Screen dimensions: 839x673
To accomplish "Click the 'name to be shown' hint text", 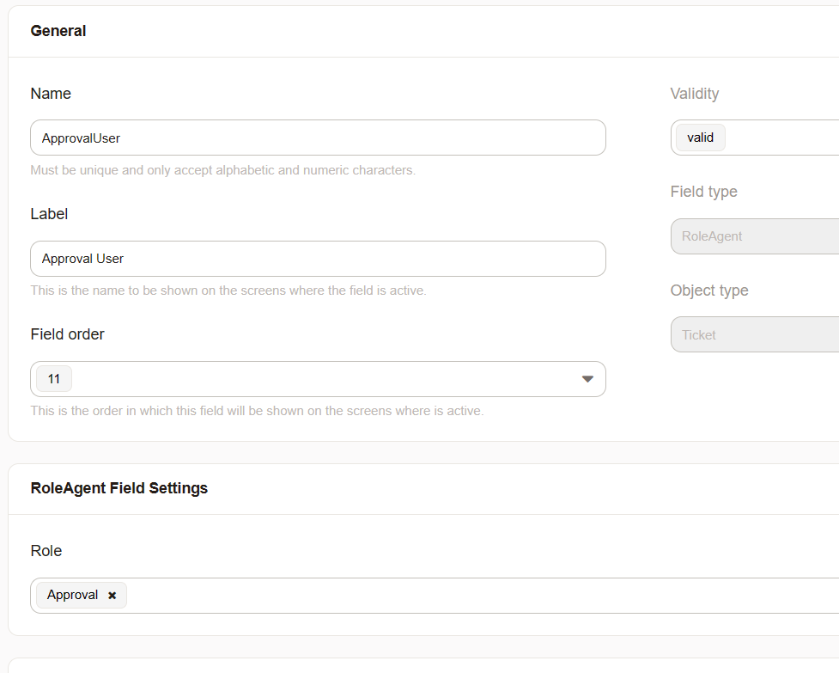I will coord(228,291).
